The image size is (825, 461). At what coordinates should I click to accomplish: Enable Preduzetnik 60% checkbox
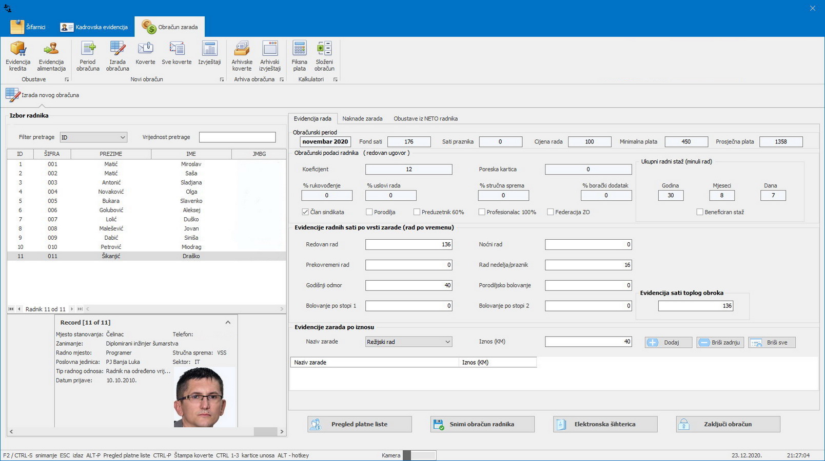click(x=417, y=212)
